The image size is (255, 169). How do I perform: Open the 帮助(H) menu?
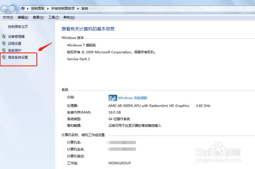(69, 17)
